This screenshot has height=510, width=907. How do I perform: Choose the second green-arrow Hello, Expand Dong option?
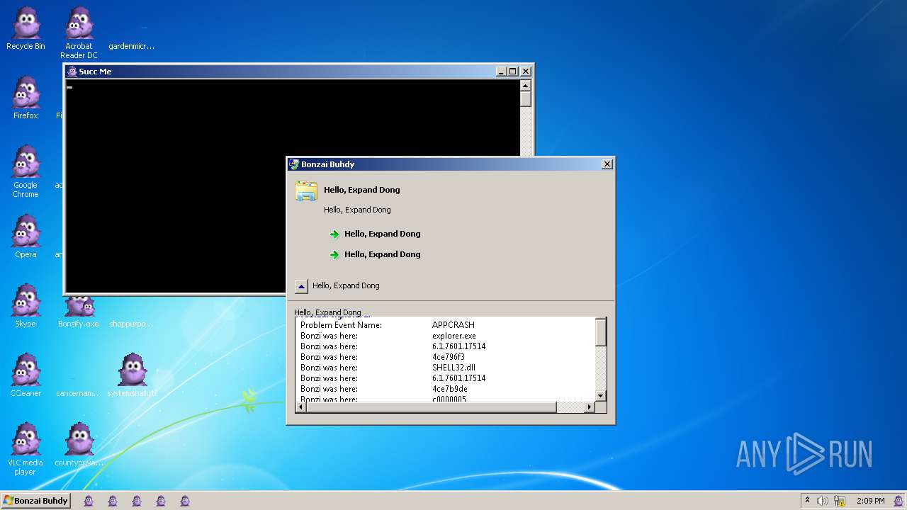tap(376, 254)
